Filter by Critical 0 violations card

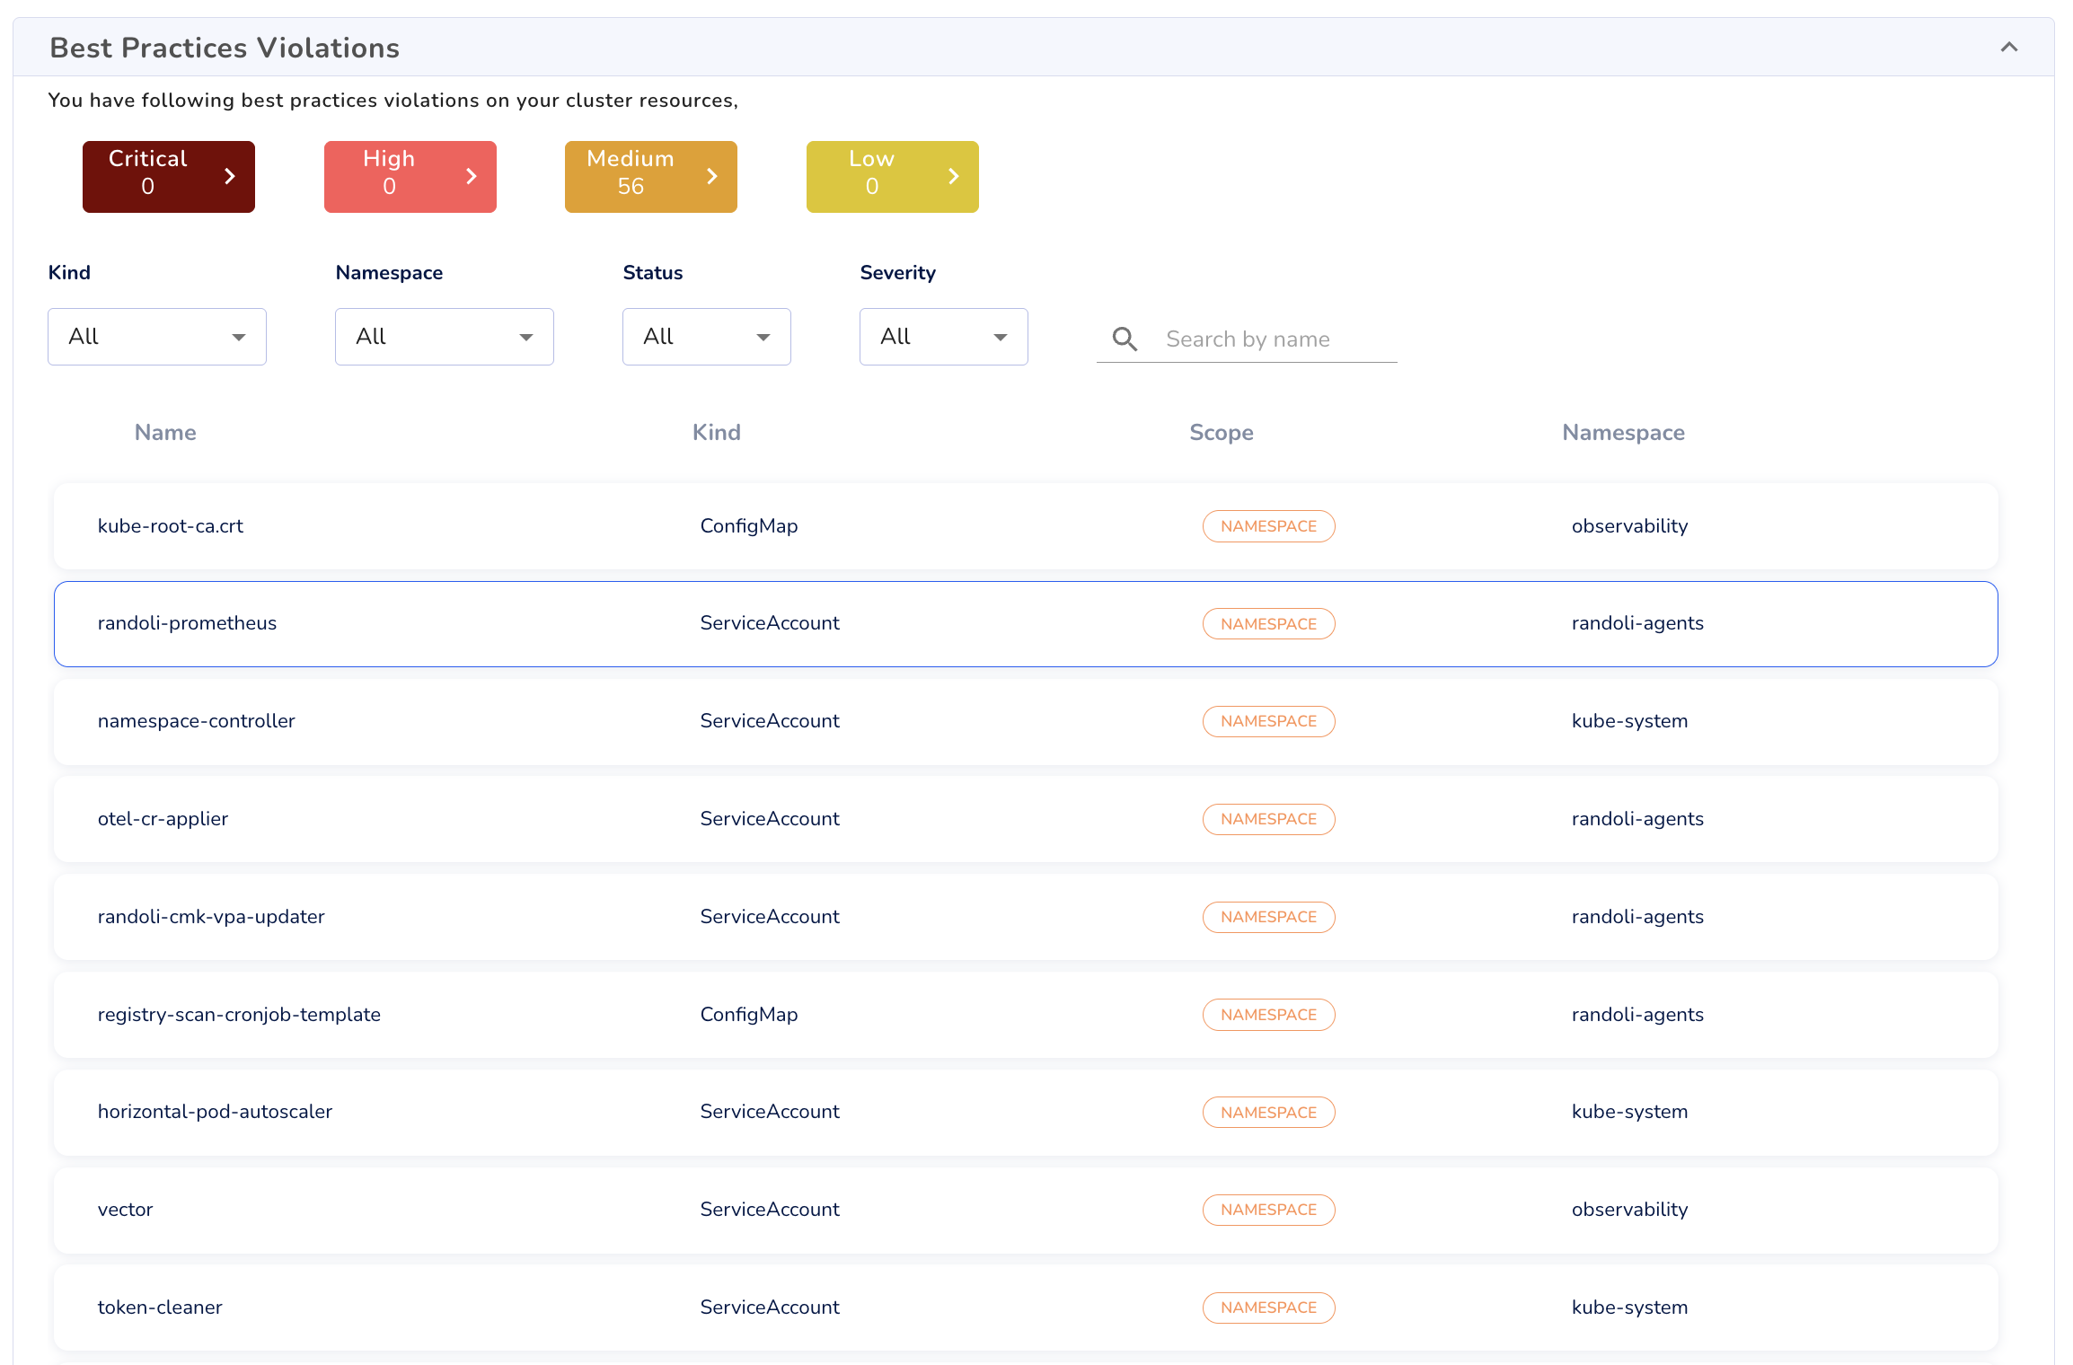click(x=148, y=176)
